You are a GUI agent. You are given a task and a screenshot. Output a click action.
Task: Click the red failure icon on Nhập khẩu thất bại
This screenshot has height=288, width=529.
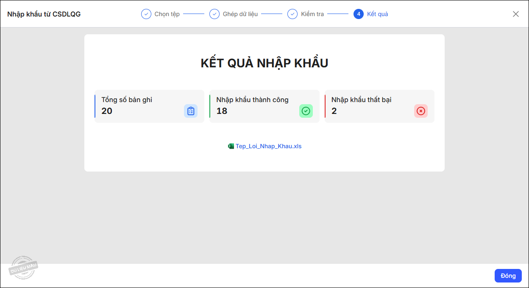(421, 111)
